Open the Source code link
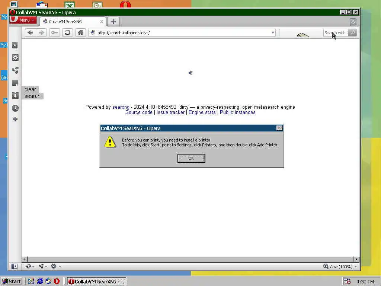The image size is (381, 286). (x=139, y=112)
